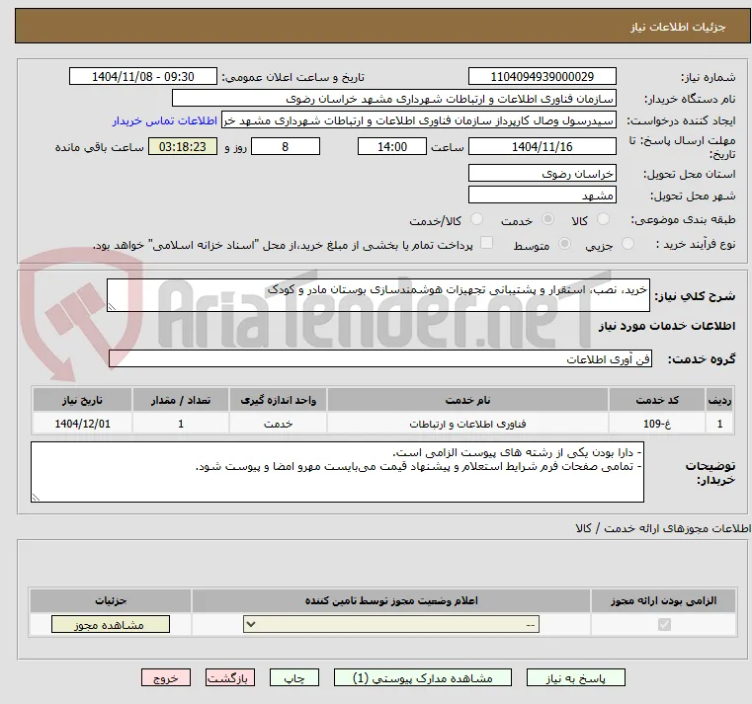Click the پاسخ به نیاز button

click(x=575, y=678)
